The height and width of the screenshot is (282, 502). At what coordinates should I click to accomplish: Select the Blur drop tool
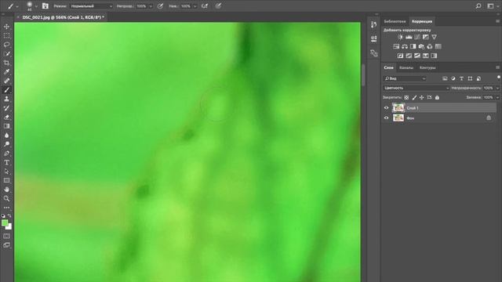point(6,136)
